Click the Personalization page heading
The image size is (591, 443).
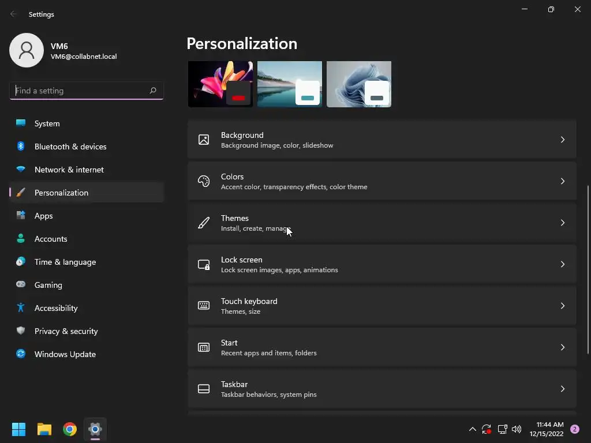point(242,44)
